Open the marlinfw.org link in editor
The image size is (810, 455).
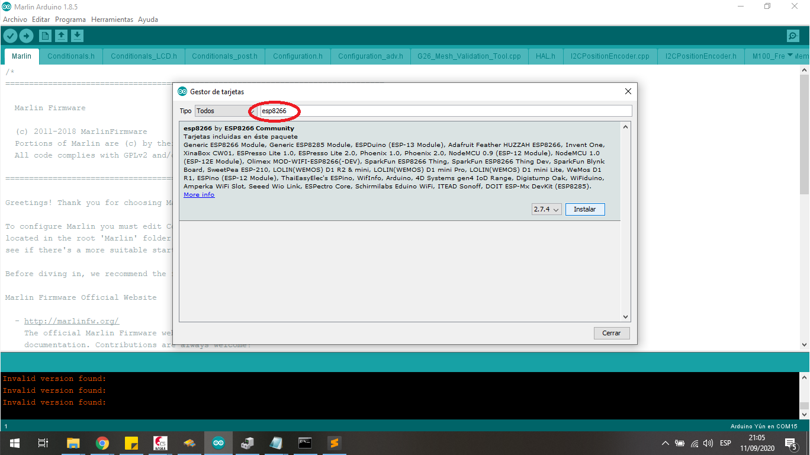[72, 321]
